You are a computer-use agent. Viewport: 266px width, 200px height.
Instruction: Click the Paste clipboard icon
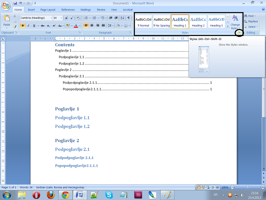(7, 18)
